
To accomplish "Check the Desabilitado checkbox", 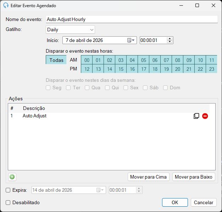I will click(x=8, y=202).
